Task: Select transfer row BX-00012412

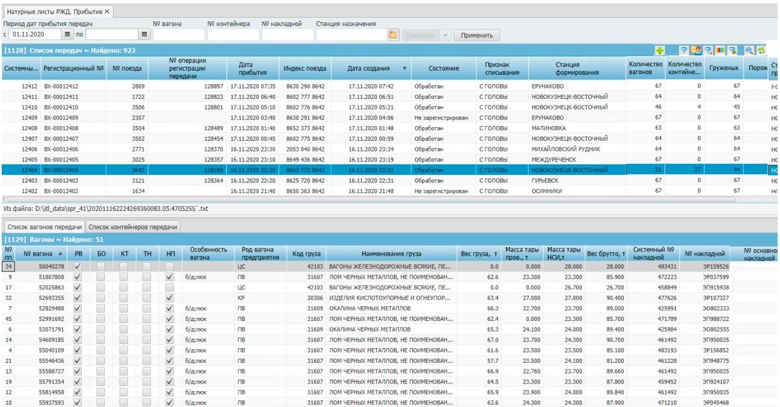Action: (390, 85)
